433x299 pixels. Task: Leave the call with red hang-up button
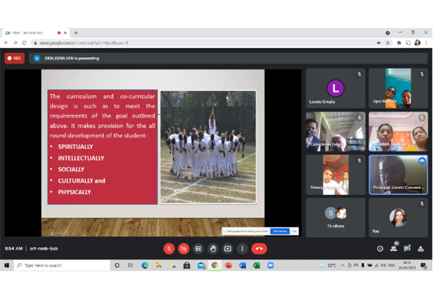(x=259, y=249)
